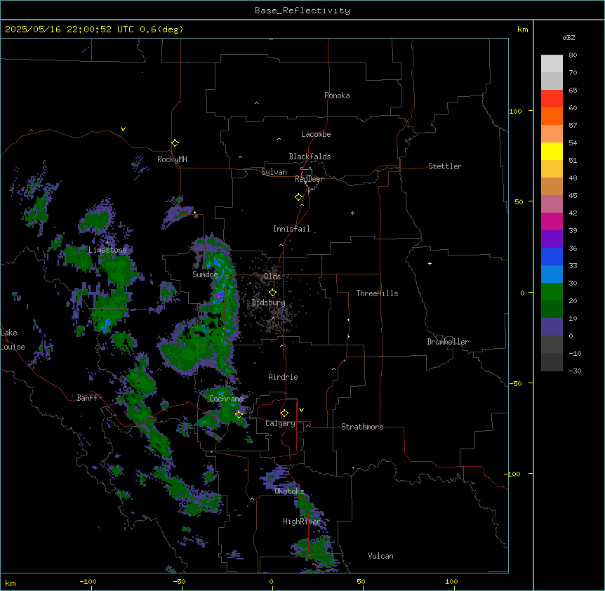The width and height of the screenshot is (605, 591).
Task: Click the white asterisk marker above Limestone
Action: tap(107, 242)
